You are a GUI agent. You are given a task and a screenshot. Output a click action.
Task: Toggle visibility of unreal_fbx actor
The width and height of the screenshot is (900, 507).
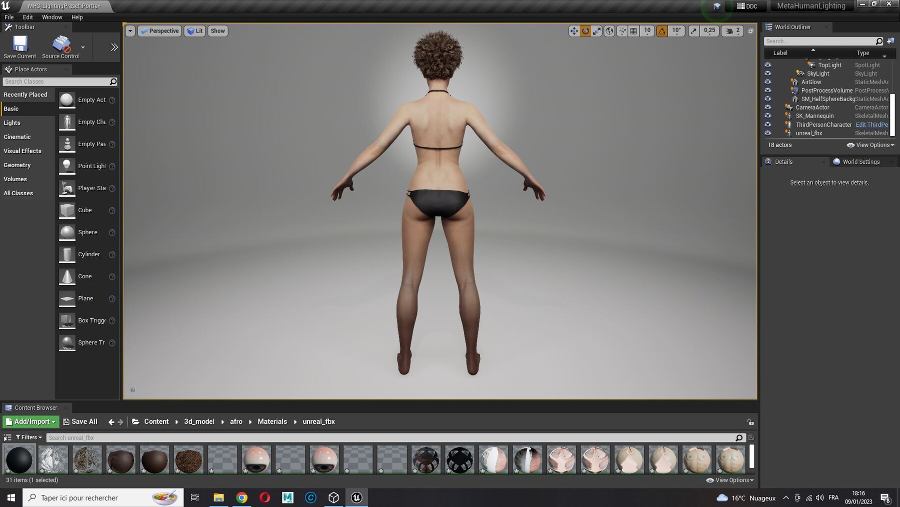pyautogui.click(x=767, y=133)
